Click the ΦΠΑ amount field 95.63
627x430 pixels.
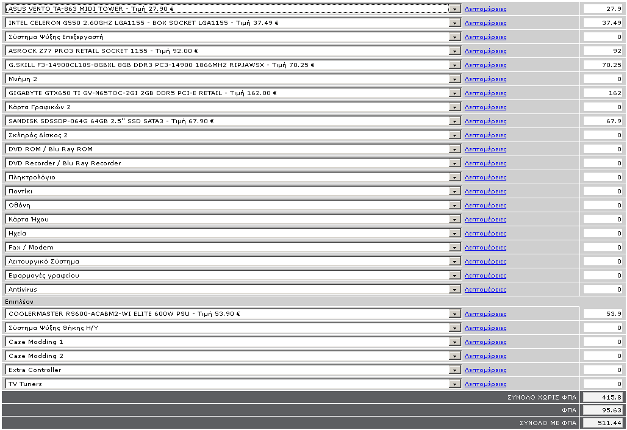pyautogui.click(x=603, y=410)
